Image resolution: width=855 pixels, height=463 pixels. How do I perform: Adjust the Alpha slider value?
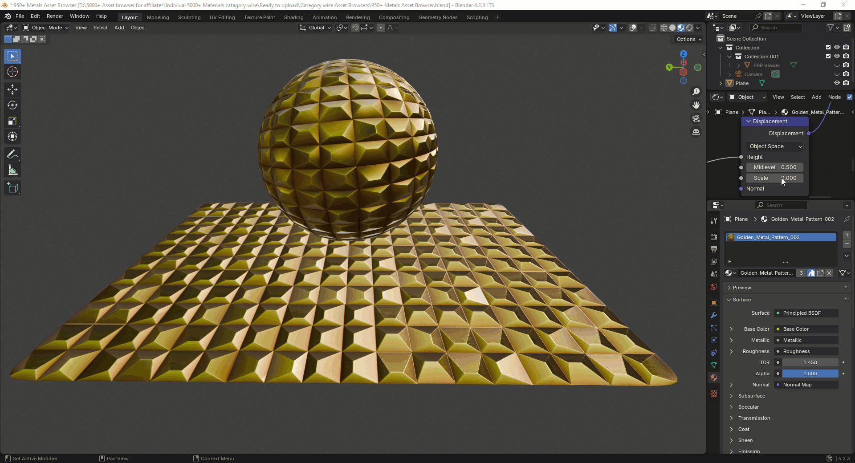(810, 374)
